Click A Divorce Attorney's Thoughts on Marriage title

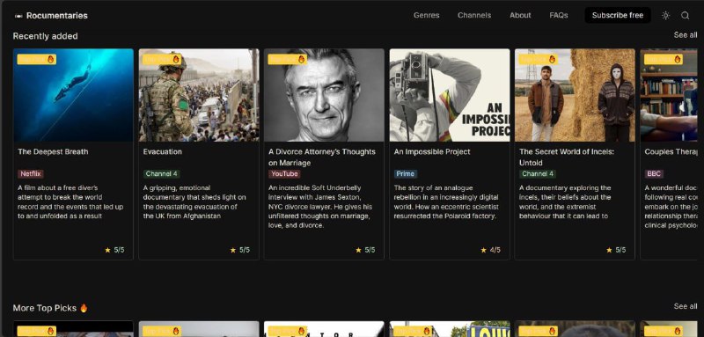click(322, 157)
